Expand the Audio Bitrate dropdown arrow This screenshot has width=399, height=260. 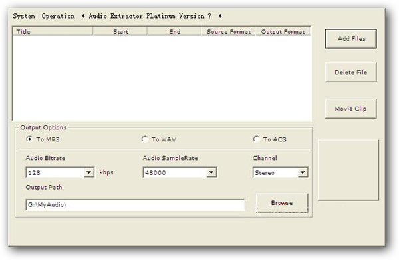click(89, 172)
